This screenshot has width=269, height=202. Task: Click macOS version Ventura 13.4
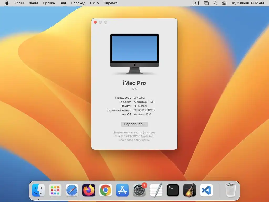[143, 114]
